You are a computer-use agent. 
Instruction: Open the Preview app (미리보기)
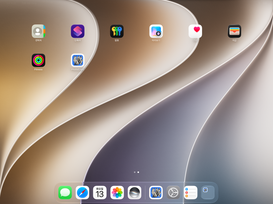(x=156, y=31)
